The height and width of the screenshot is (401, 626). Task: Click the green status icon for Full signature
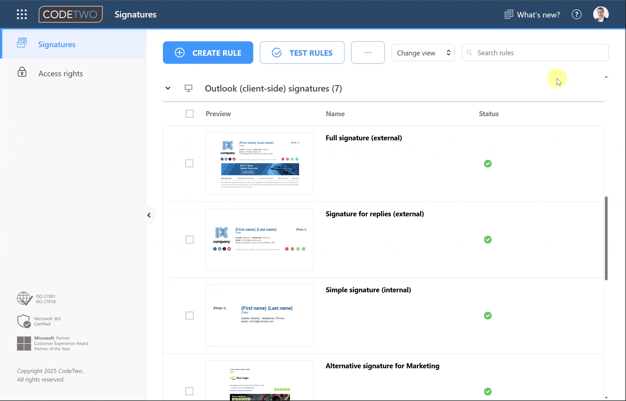coord(488,164)
